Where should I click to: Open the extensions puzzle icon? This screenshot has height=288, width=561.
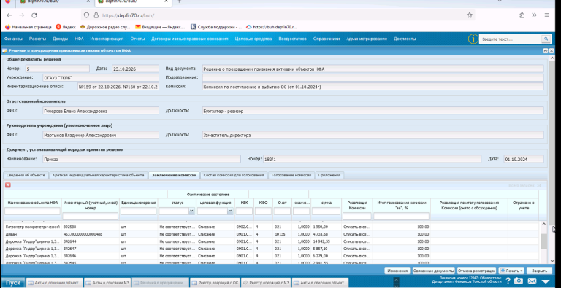click(522, 15)
